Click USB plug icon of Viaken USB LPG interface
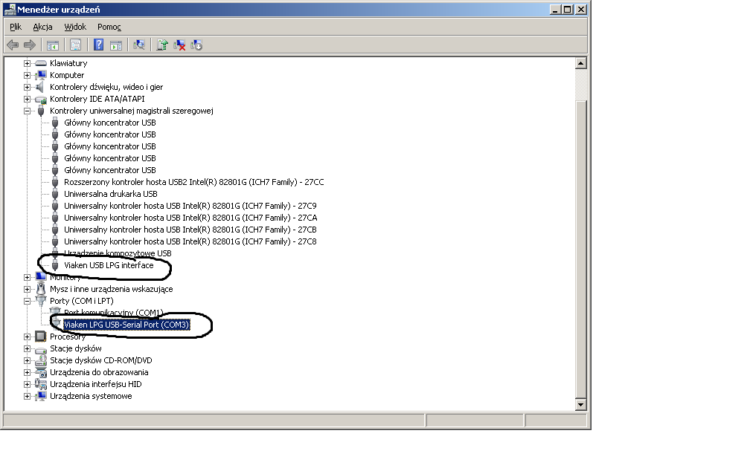 coord(55,265)
